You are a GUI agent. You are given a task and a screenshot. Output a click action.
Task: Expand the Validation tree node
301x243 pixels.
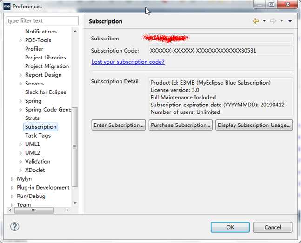[x=20, y=162]
